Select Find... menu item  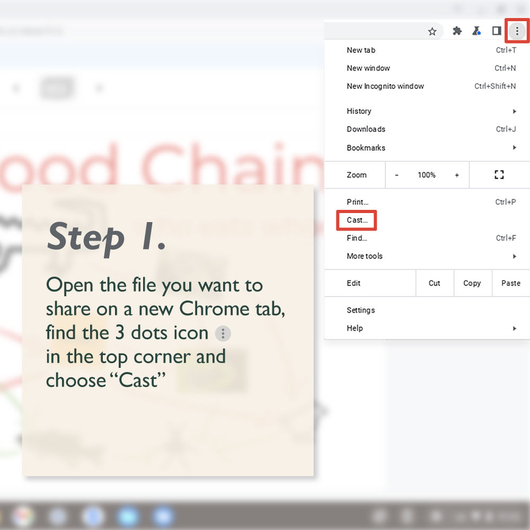point(427,238)
